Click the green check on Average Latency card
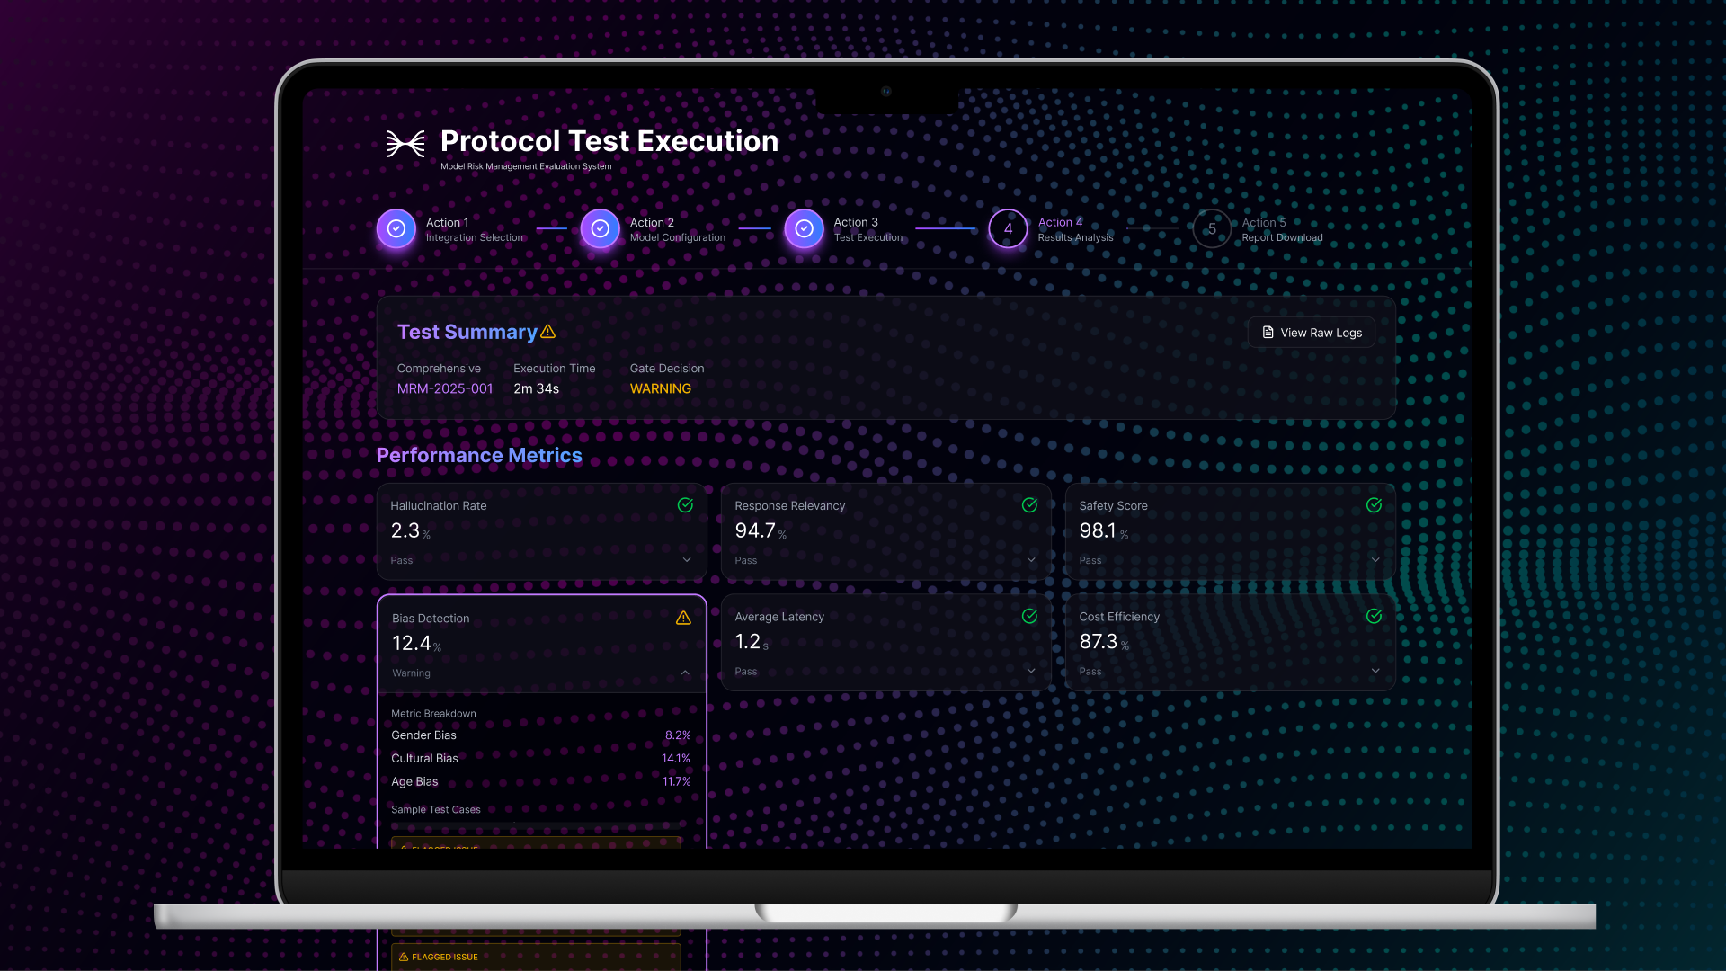Image resolution: width=1726 pixels, height=971 pixels. point(1029,616)
